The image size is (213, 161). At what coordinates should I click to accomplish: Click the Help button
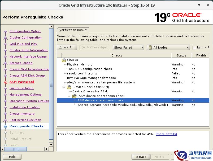tap(12, 157)
